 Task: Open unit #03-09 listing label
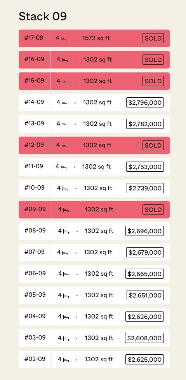click(x=35, y=337)
